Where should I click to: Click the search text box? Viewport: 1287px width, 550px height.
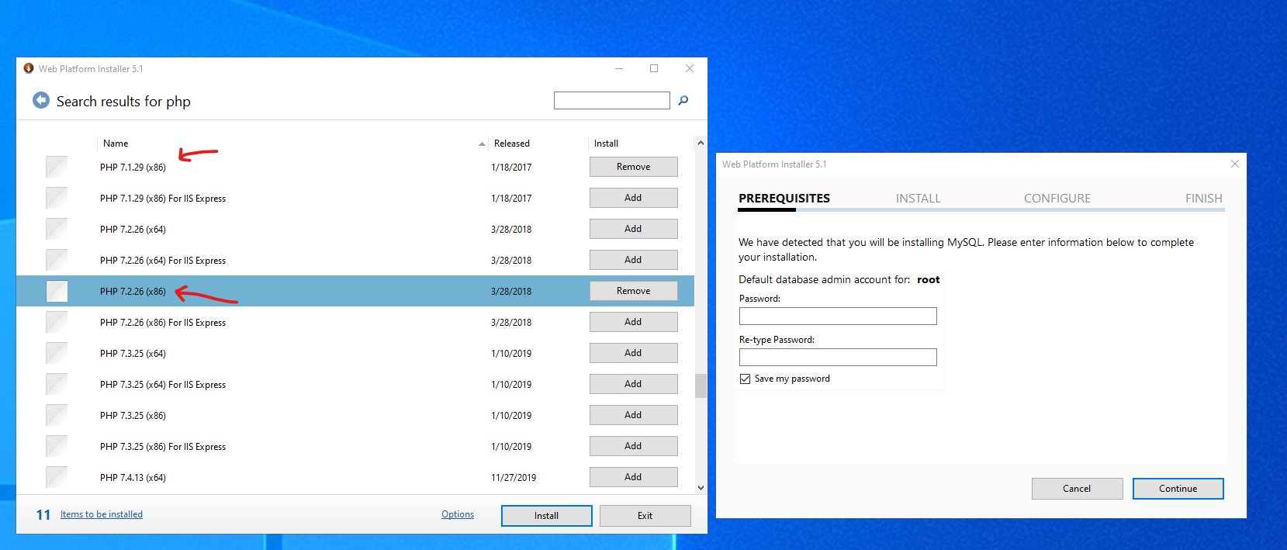(612, 100)
